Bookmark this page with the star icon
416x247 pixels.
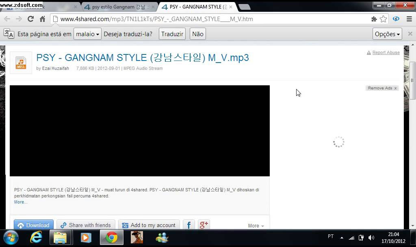(383, 19)
